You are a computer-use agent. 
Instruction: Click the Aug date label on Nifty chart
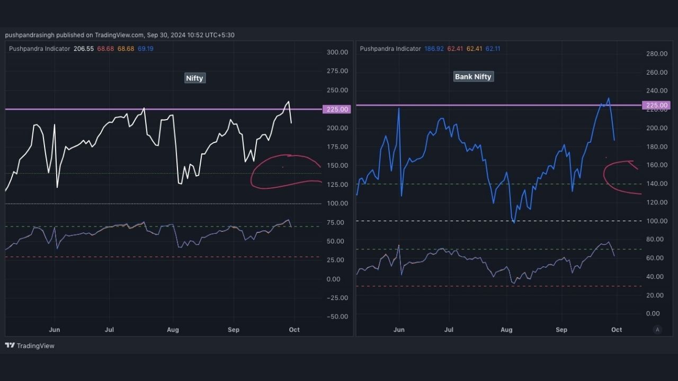173,330
